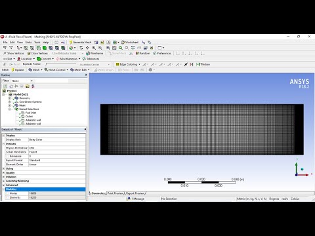Open the Edge Coloring dropdown
Viewport: 315px width, 236px height.
(128, 64)
